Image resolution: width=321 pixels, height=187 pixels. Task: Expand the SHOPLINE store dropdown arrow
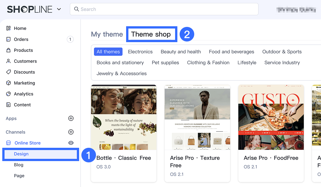coord(59,9)
